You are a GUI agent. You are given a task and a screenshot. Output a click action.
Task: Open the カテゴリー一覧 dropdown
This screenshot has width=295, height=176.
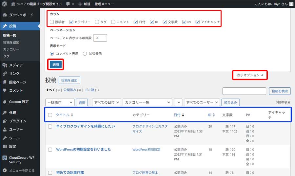pos(147,102)
